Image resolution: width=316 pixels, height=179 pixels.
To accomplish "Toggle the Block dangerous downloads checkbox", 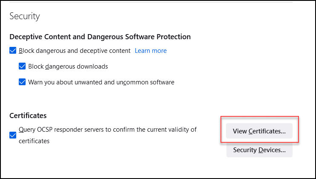I will click(23, 66).
